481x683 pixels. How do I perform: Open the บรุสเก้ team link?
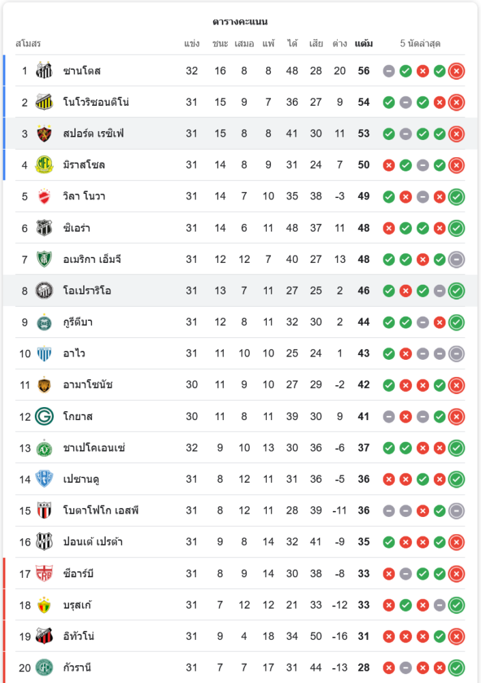click(x=78, y=604)
